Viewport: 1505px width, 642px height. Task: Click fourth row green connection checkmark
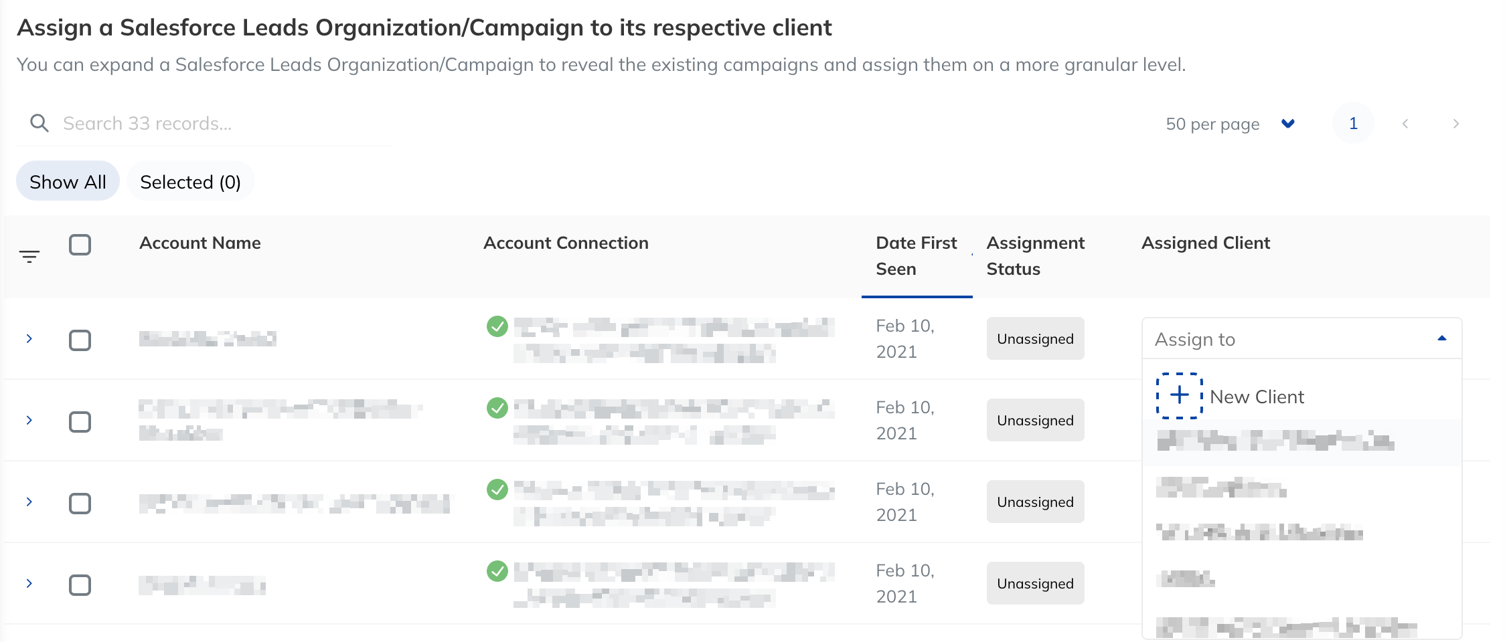(x=497, y=571)
